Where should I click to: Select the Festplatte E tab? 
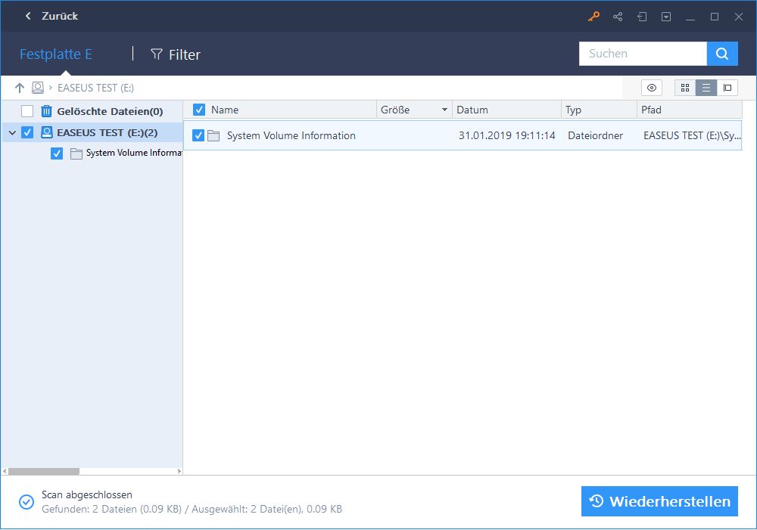tap(55, 54)
